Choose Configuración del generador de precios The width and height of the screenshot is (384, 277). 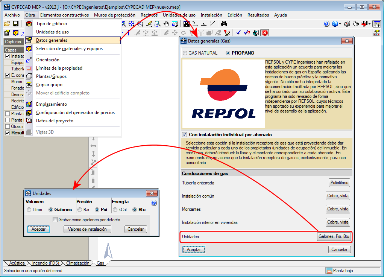coord(73,113)
